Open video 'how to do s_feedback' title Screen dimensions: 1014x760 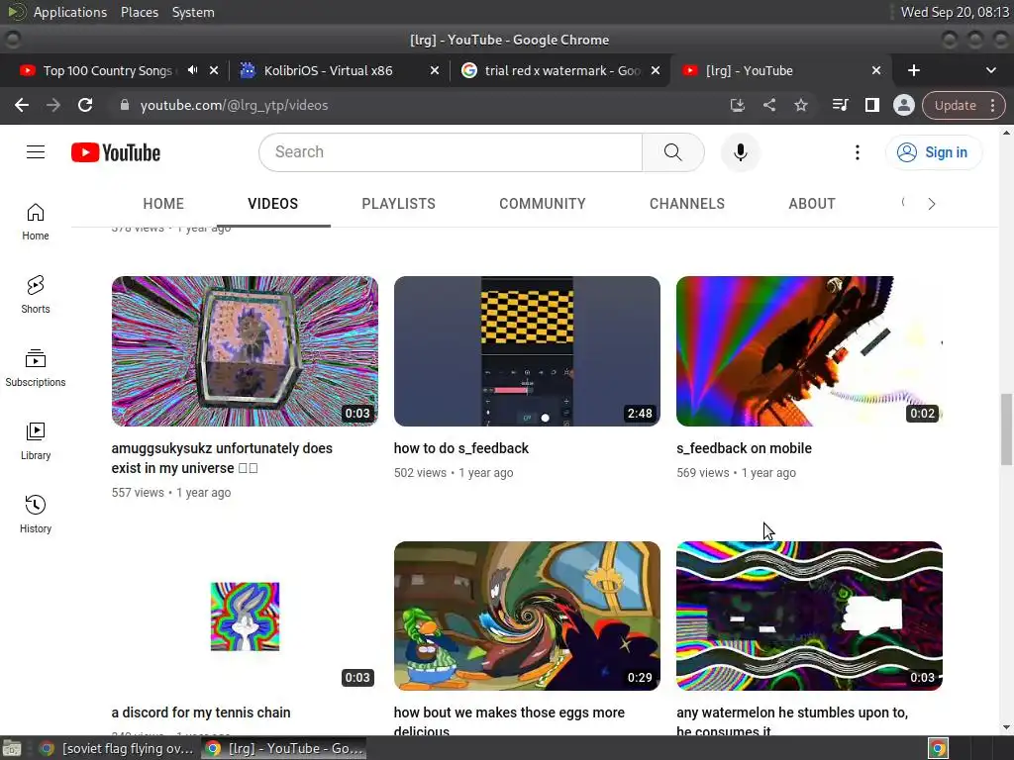461,448
